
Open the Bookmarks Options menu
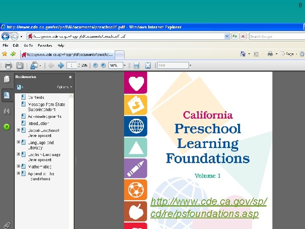[x=64, y=87]
